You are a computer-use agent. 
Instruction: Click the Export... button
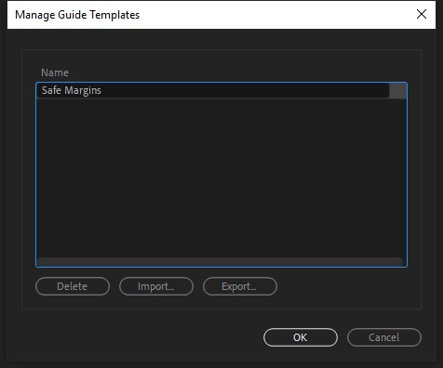pos(240,286)
